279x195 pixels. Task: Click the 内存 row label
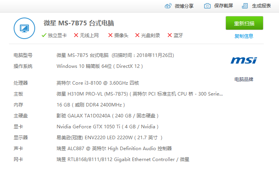[x=18, y=105]
